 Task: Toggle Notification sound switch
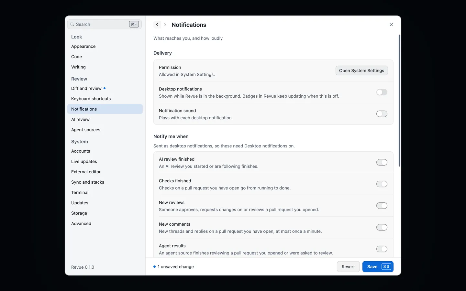point(382,114)
